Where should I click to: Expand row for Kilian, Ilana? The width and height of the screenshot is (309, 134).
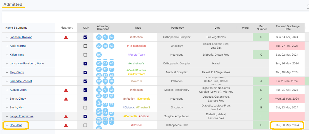tap(7, 55)
